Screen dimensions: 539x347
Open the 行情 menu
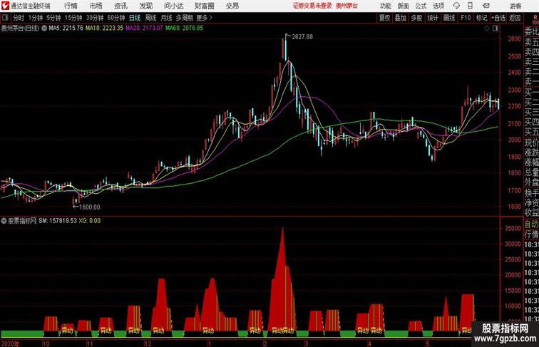point(71,6)
